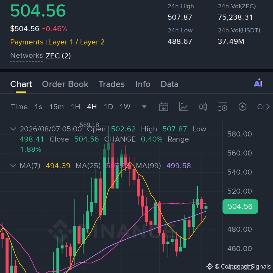Click the MA(7) value 494.39
This screenshot has width=273, height=273.
58,166
